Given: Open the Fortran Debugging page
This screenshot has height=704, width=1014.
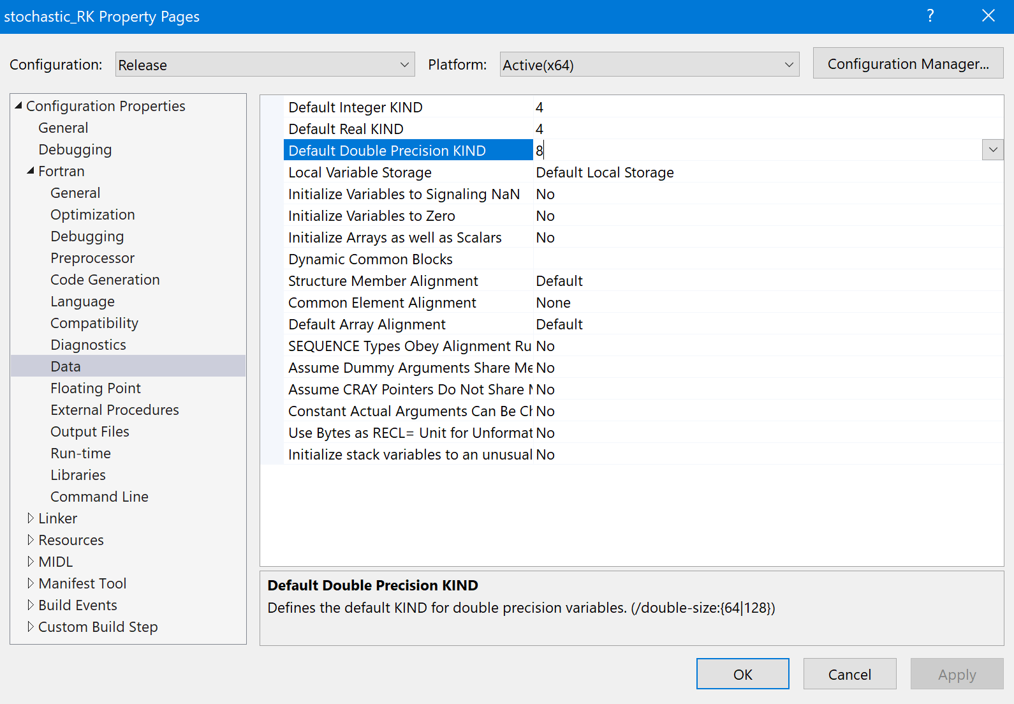Looking at the screenshot, I should coord(87,236).
